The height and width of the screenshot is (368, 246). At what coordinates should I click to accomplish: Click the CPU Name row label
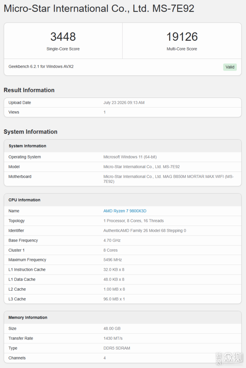tap(14, 211)
